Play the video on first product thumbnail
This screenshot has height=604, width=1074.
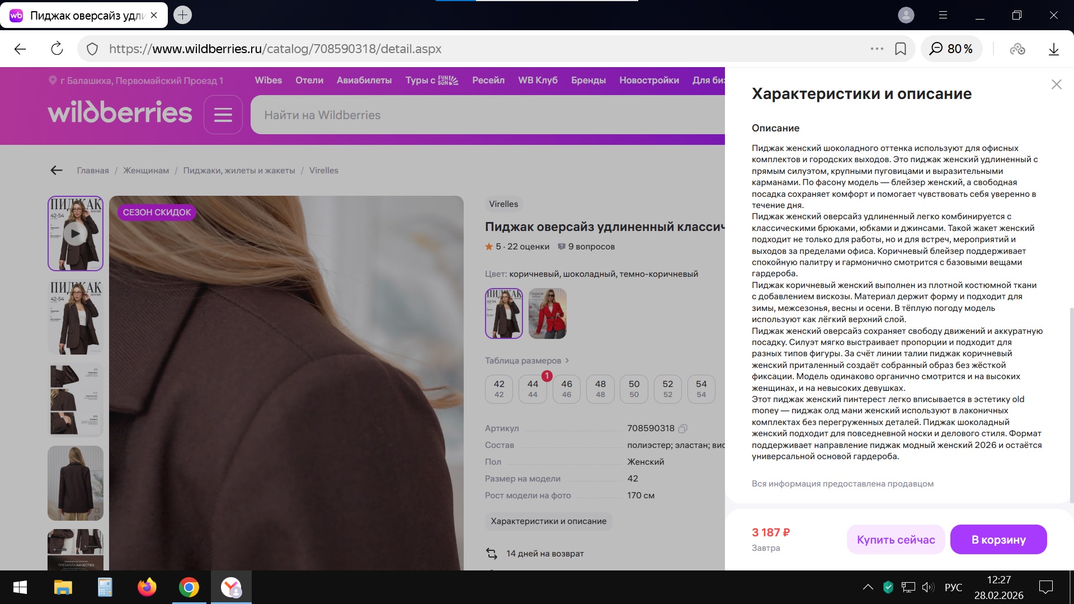click(75, 234)
